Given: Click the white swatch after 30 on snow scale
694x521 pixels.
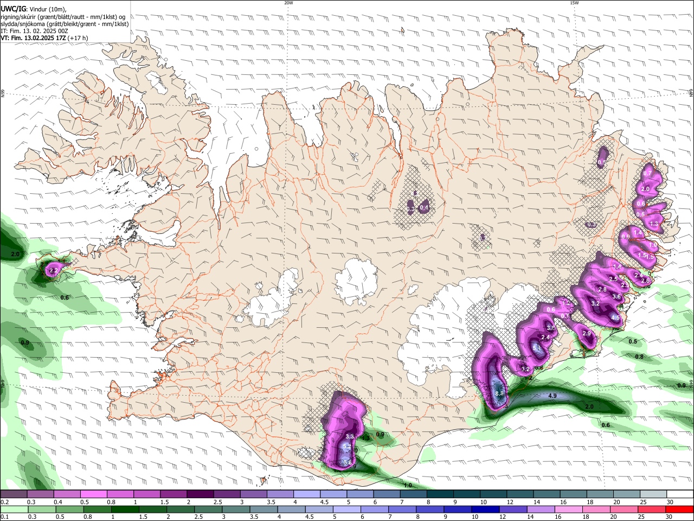Looking at the screenshot, I should (x=680, y=494).
